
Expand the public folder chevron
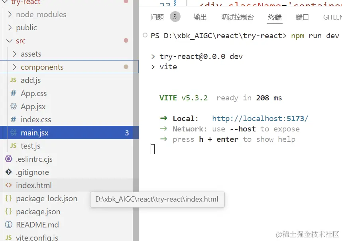(10, 27)
